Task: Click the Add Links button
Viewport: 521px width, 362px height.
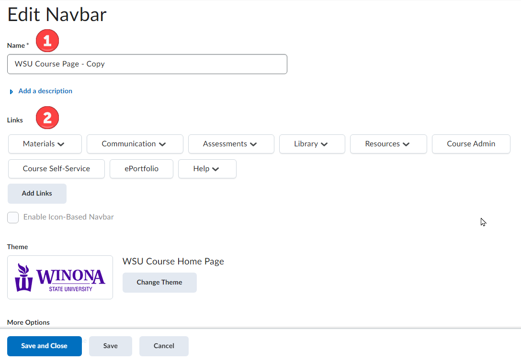Action: coord(37,194)
